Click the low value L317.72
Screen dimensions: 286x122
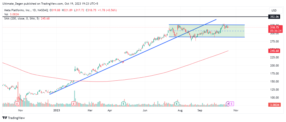point(79,10)
